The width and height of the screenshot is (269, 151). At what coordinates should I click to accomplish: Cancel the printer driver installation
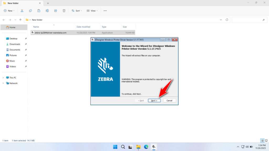(169, 100)
